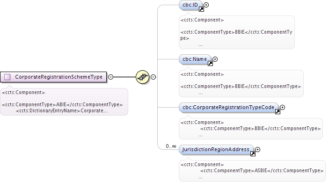This screenshot has width=329, height=183.
Task: Expand the cbc:ID element
Action: point(206,5)
